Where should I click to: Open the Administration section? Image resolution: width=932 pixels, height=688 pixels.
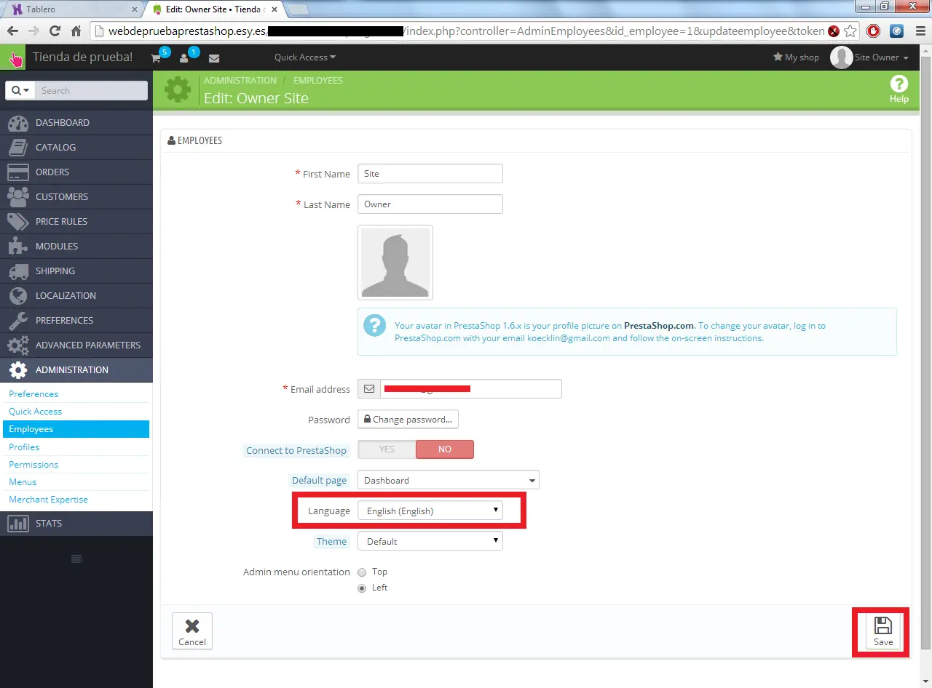click(x=76, y=369)
